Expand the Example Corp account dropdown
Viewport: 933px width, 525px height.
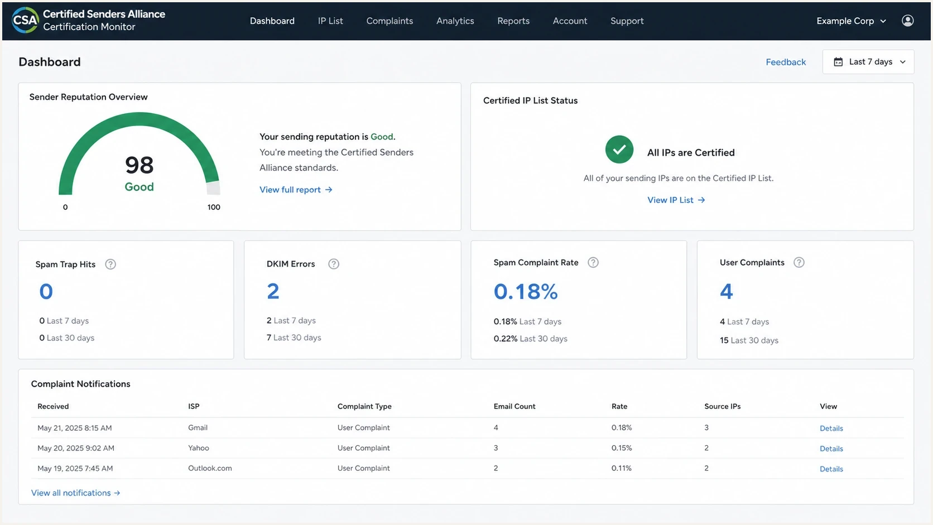pos(851,21)
